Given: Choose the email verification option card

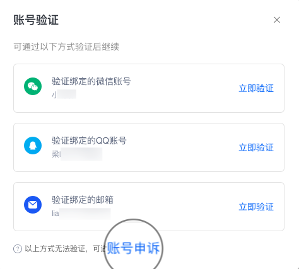Looking at the screenshot, I should pos(149,207).
